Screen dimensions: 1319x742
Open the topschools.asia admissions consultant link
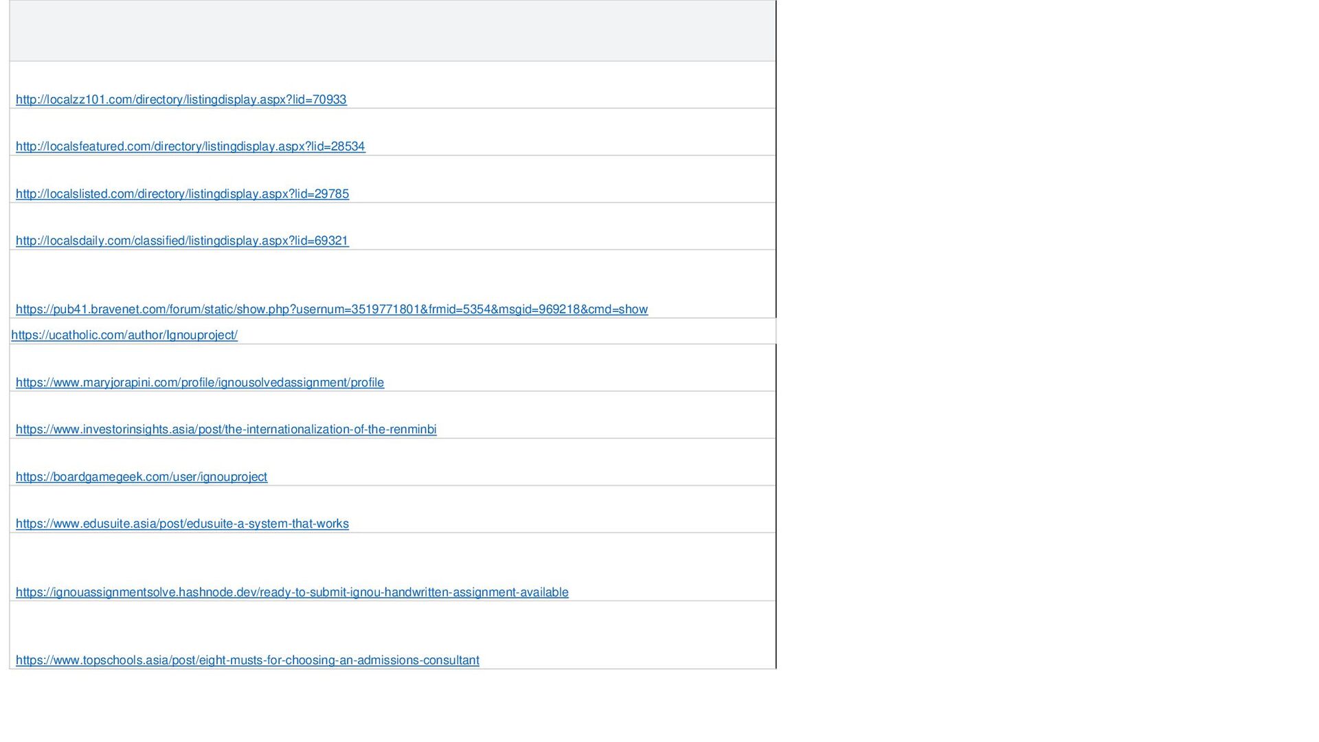click(247, 660)
